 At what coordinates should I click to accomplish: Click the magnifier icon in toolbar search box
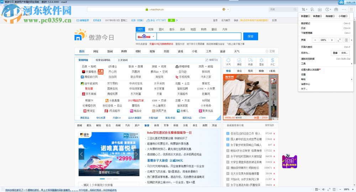(x=295, y=9)
